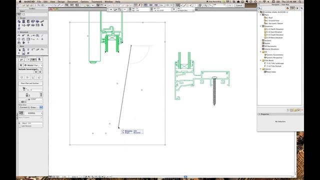Select the Marquee tool in Toolbox
The width and height of the screenshot is (320, 180).
23,14
